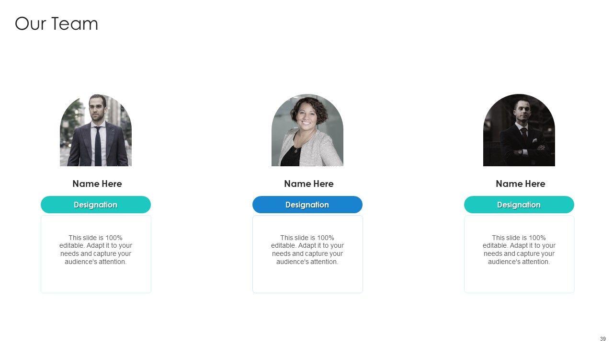This screenshot has height=345, width=613.
Task: Click the blue Designation pill in center
Action: 307,205
